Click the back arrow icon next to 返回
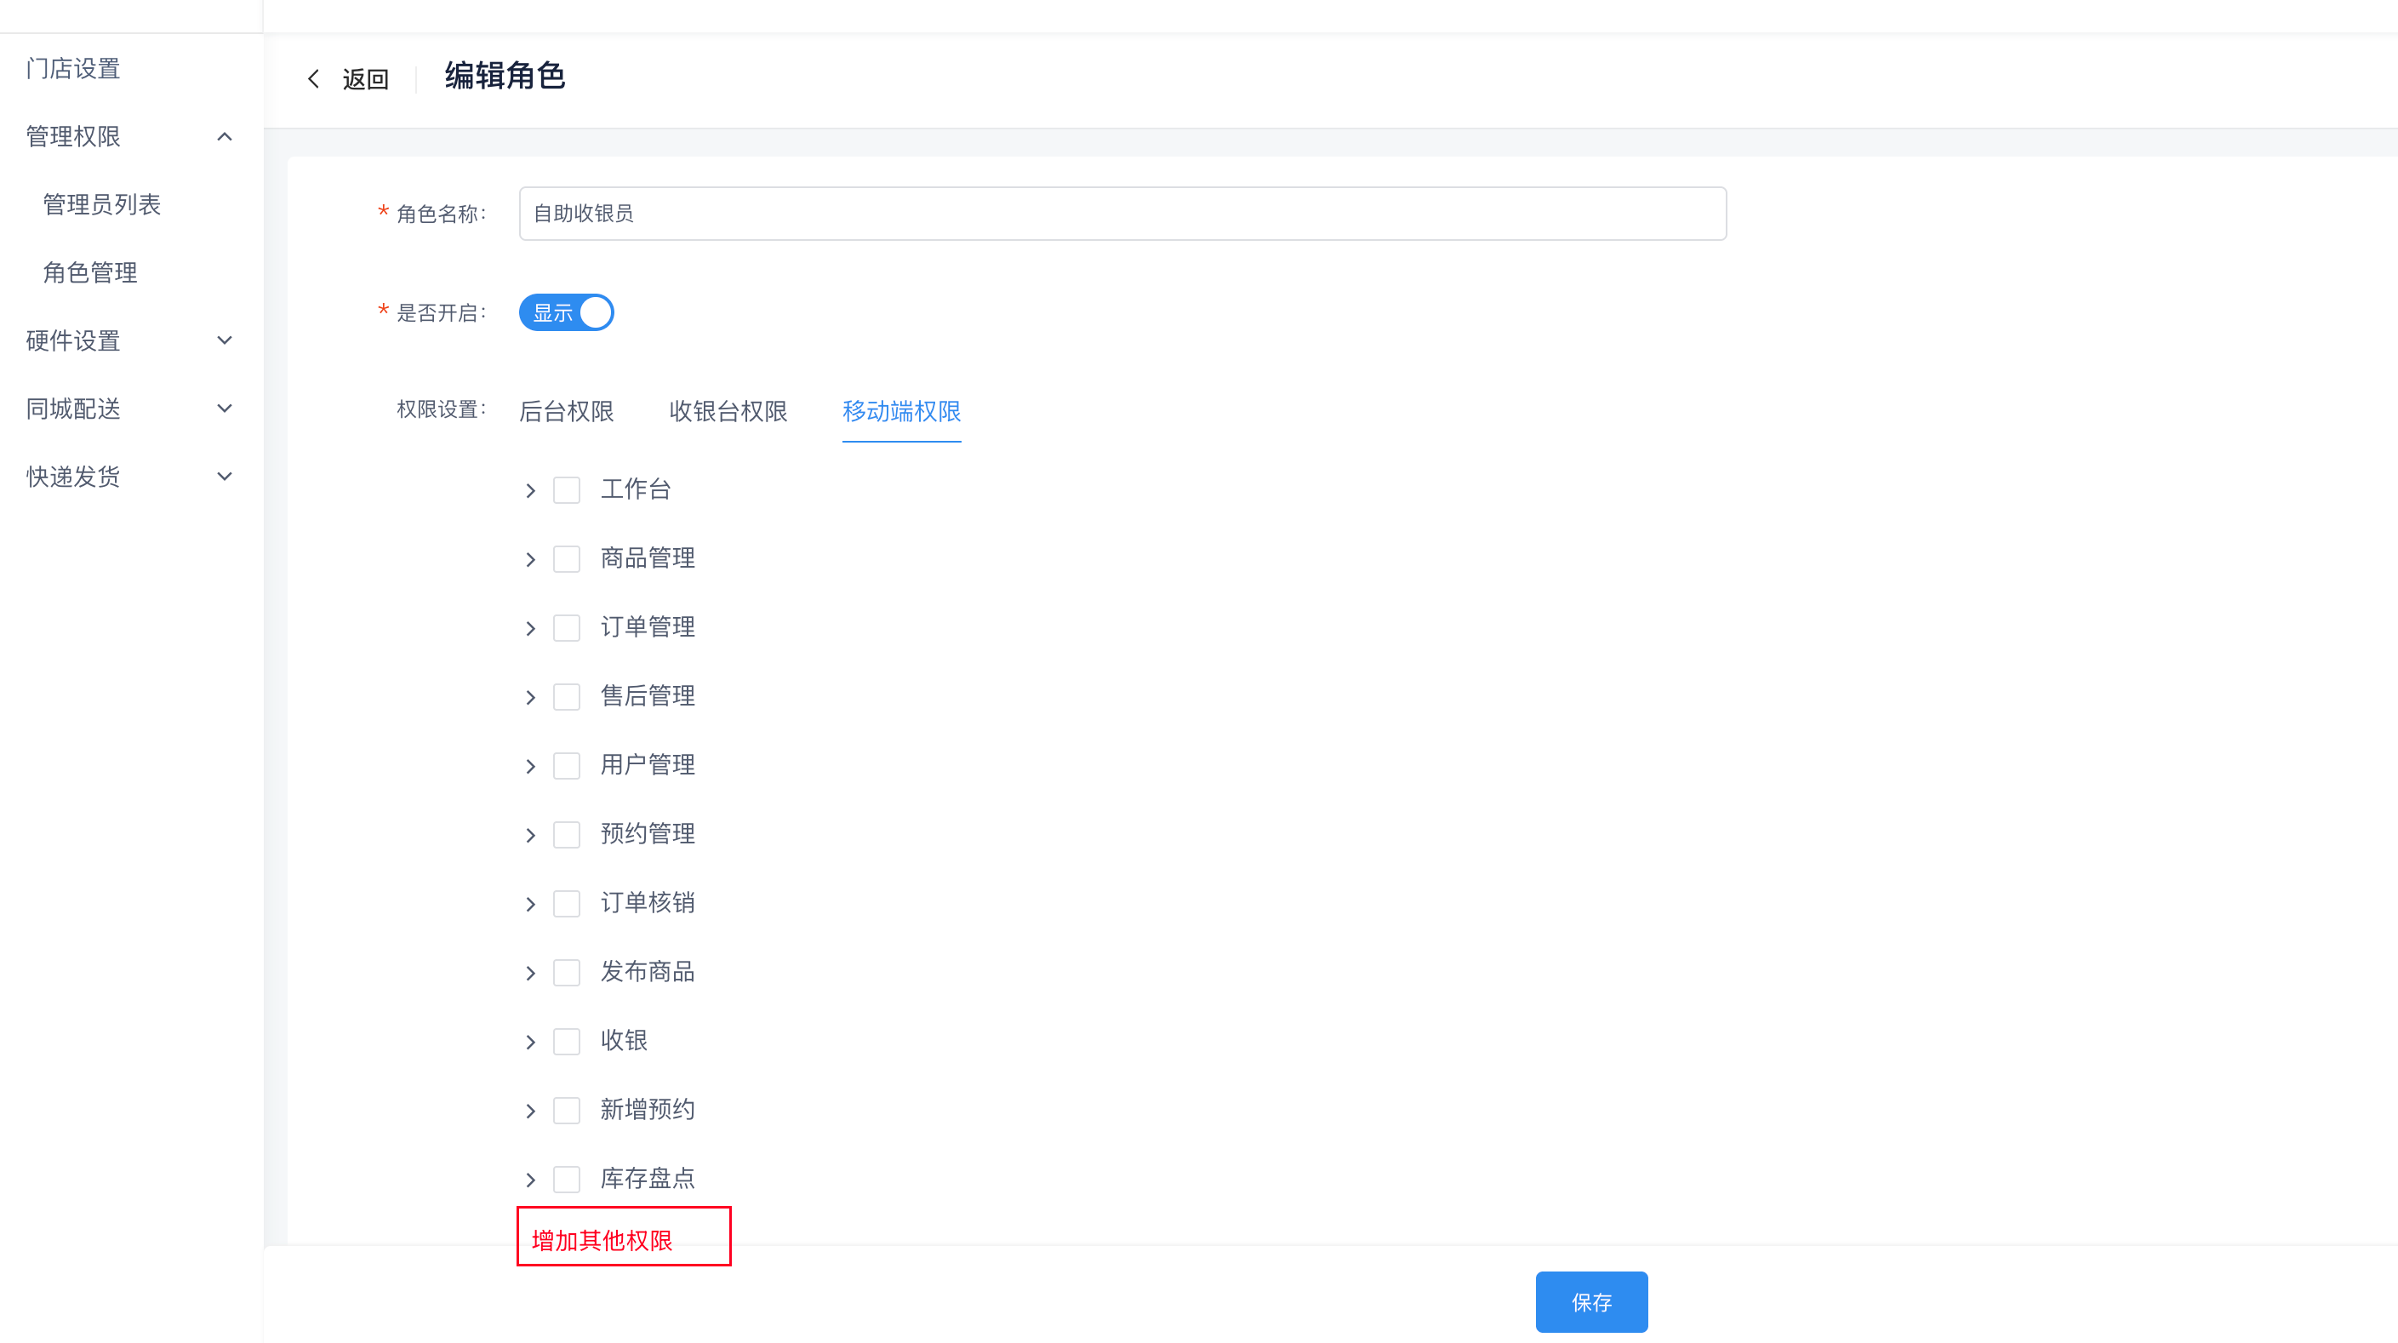The width and height of the screenshot is (2398, 1343). 314,79
